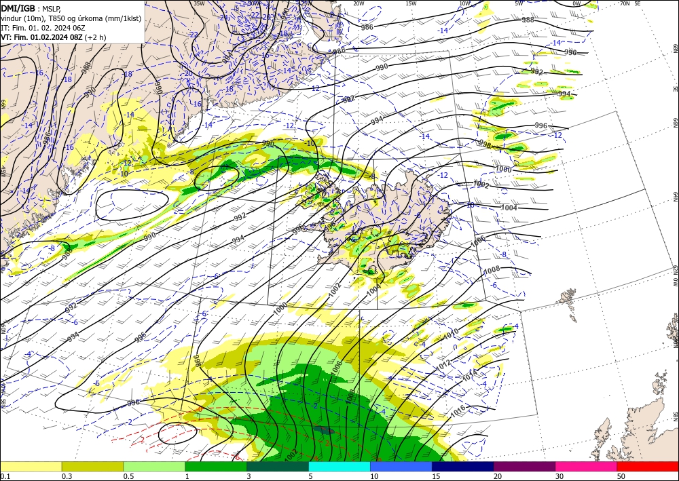Click the legend value "15"

436,476
